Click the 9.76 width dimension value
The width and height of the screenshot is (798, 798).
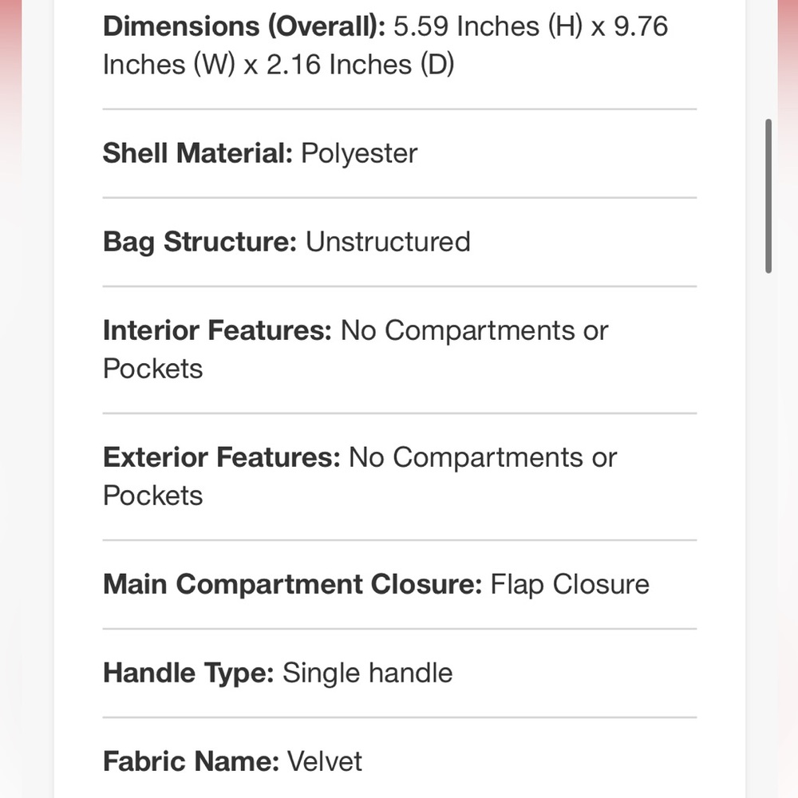tap(641, 27)
